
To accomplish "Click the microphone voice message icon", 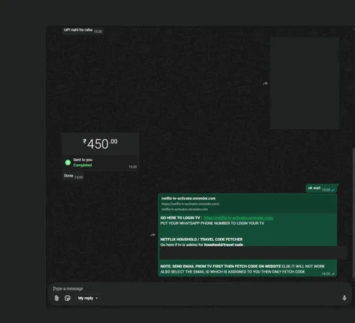I will pyautogui.click(x=344, y=298).
